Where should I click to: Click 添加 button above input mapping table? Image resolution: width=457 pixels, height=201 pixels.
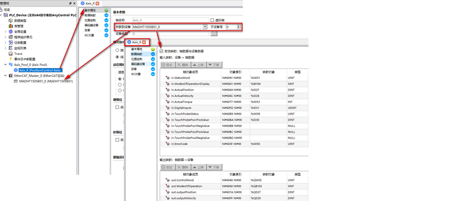click(x=168, y=65)
